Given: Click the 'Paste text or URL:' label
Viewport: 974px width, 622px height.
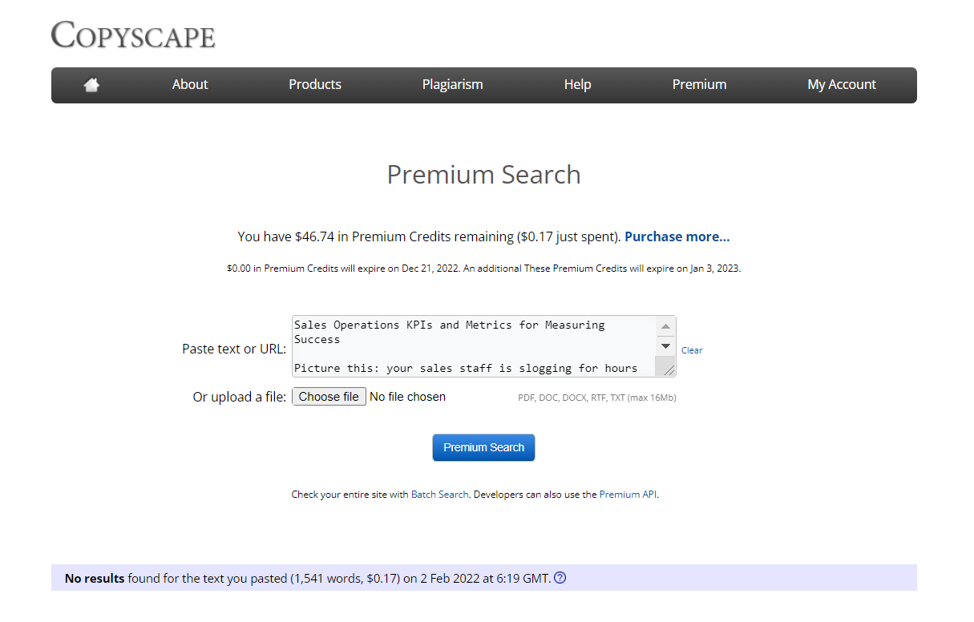Looking at the screenshot, I should pos(234,349).
